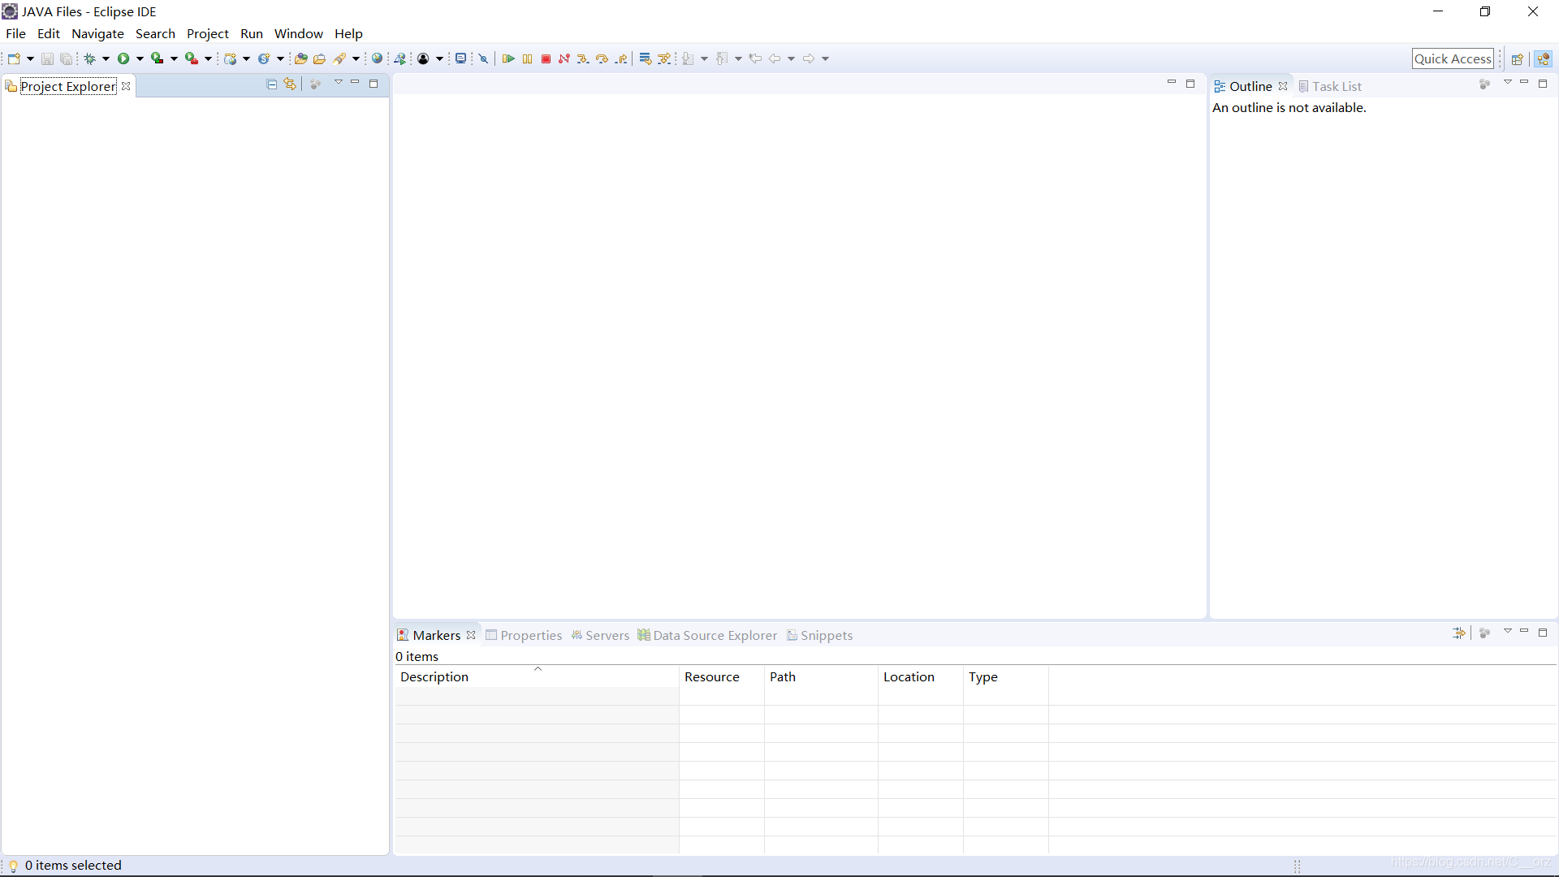
Task: Toggle Use Step Filters icon
Action: [664, 58]
